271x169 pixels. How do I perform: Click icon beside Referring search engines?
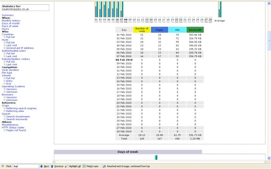pyautogui.click(x=5, y=108)
